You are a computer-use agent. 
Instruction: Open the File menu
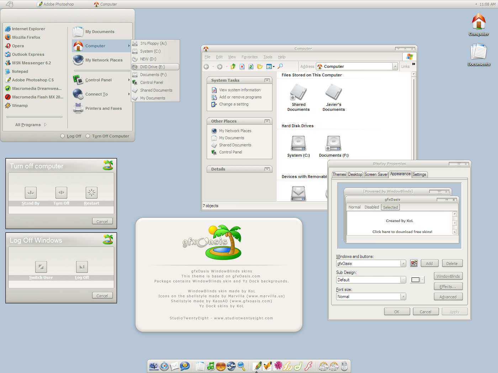coord(207,57)
